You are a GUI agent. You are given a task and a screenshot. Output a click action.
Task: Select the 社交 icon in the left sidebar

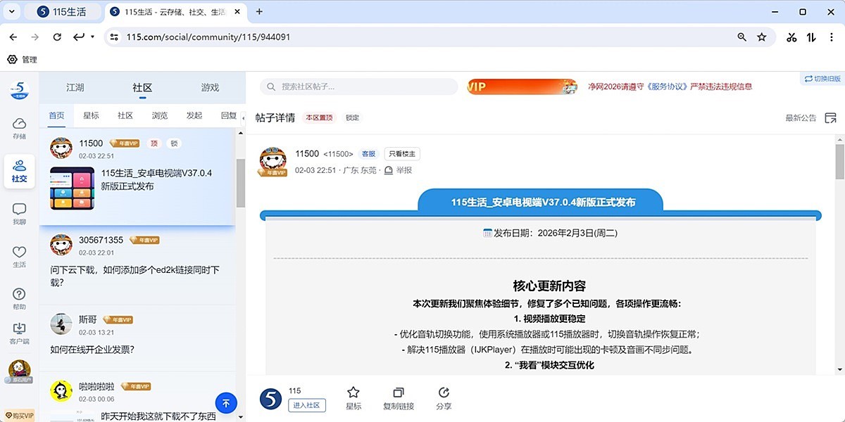point(19,171)
